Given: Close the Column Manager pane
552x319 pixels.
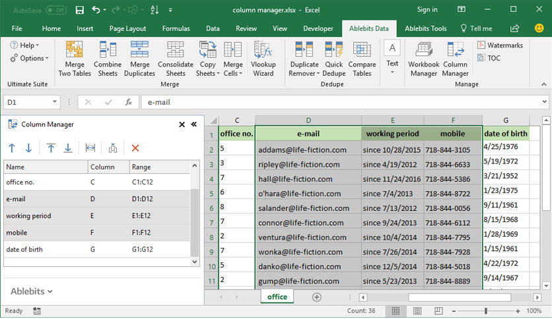Looking at the screenshot, I should (182, 125).
